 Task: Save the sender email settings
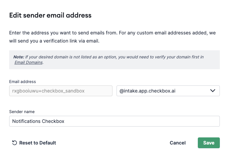(209, 143)
